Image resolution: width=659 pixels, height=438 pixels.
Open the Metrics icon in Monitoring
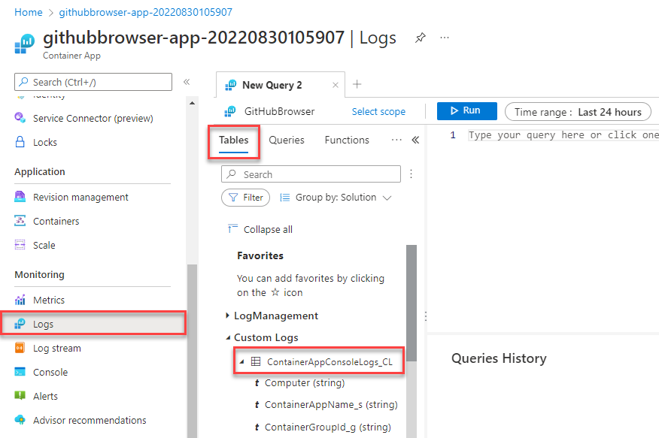coord(20,301)
